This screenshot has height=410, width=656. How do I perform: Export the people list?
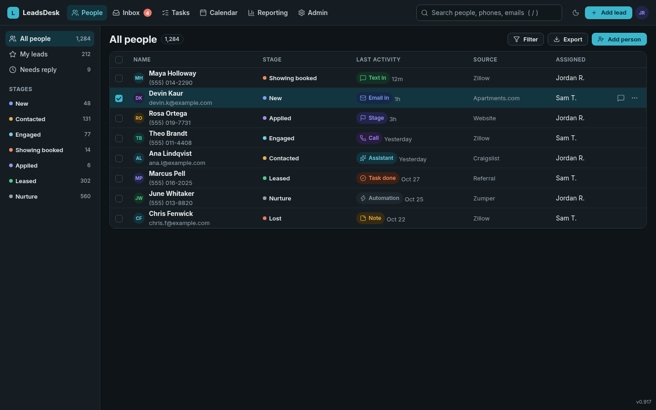point(568,39)
